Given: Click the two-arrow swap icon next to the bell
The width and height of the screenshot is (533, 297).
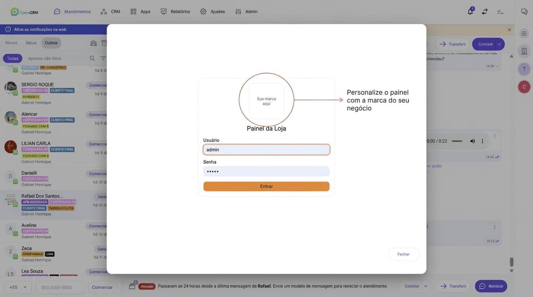Looking at the screenshot, I should click(485, 12).
